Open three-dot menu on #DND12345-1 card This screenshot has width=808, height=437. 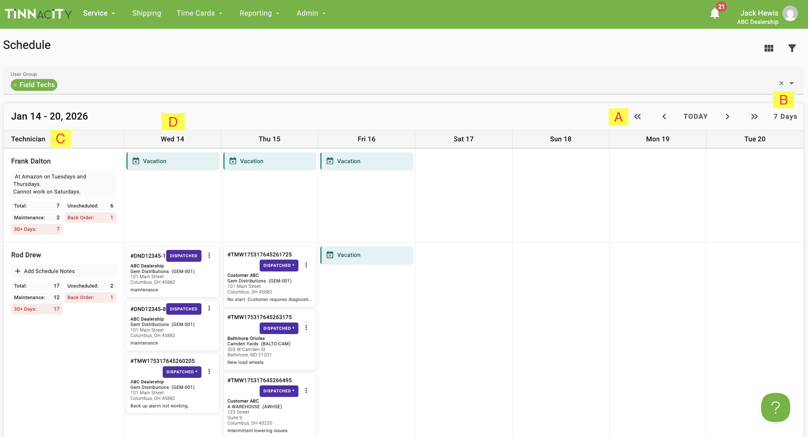tap(209, 255)
